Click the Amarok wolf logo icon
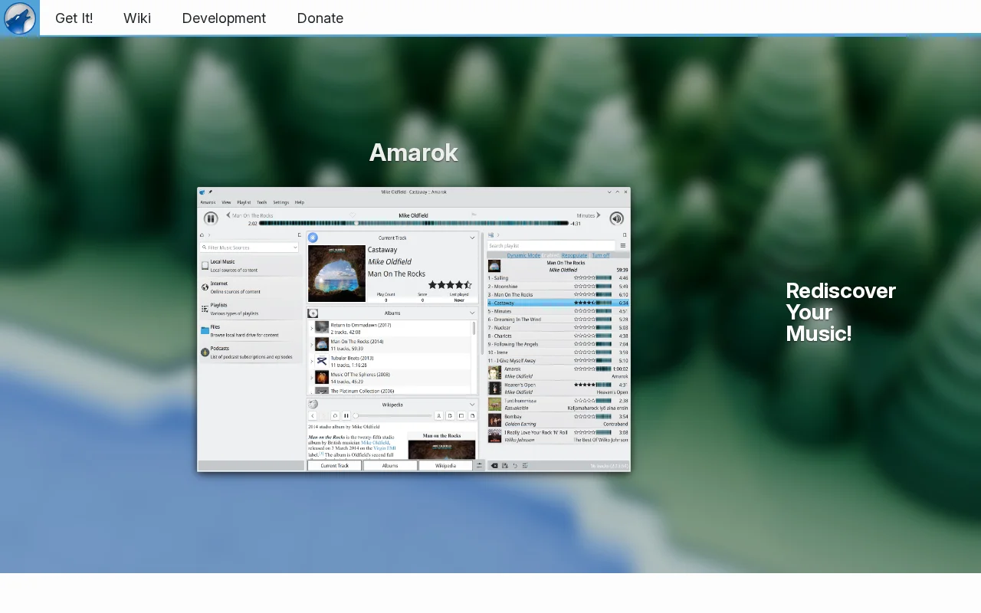 (20, 18)
